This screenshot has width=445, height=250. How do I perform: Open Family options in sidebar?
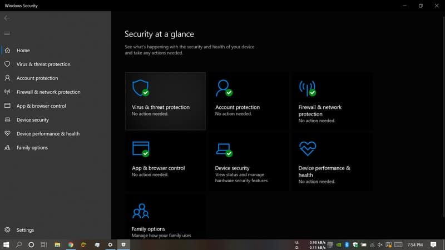point(56,147)
